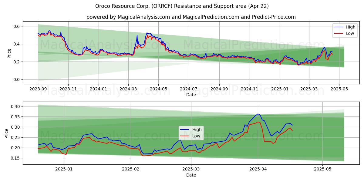
Task: Click the 0.15 price tick on bottom chart
Action: [15, 158]
